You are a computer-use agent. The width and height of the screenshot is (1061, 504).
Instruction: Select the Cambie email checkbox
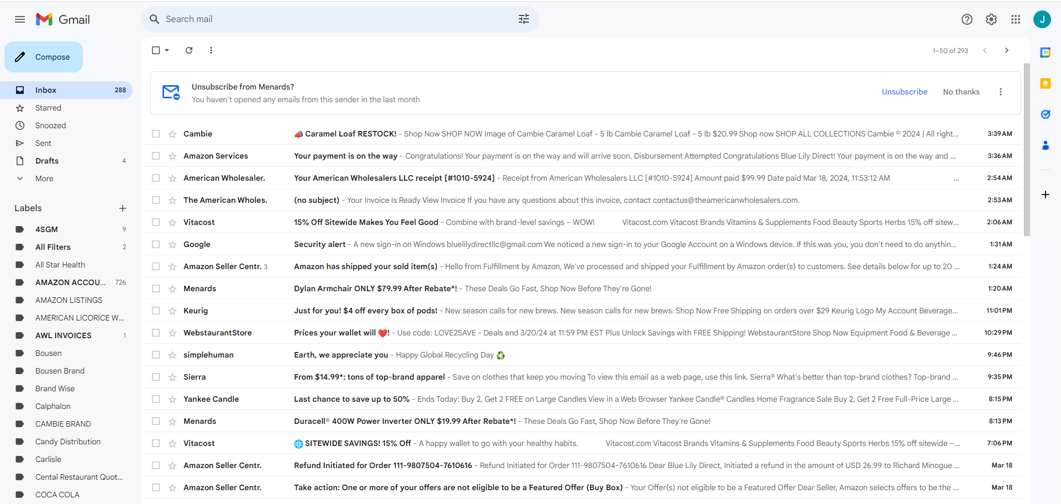click(x=156, y=134)
